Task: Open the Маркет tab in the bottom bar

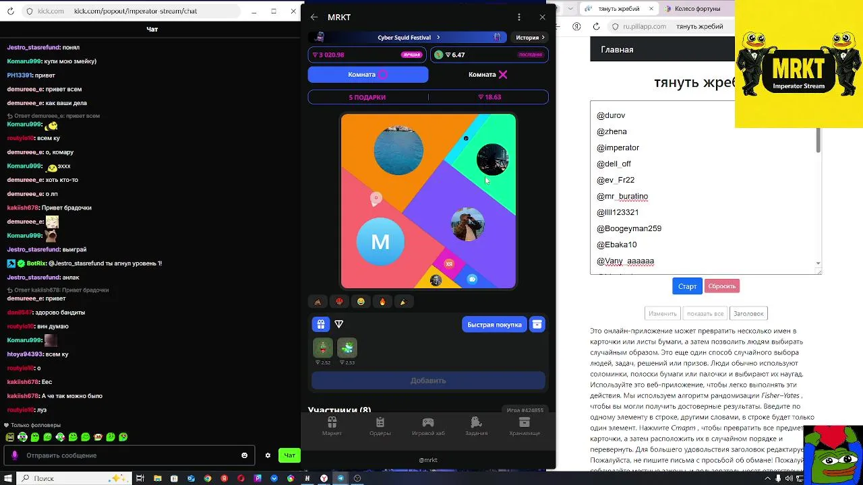Action: click(332, 426)
